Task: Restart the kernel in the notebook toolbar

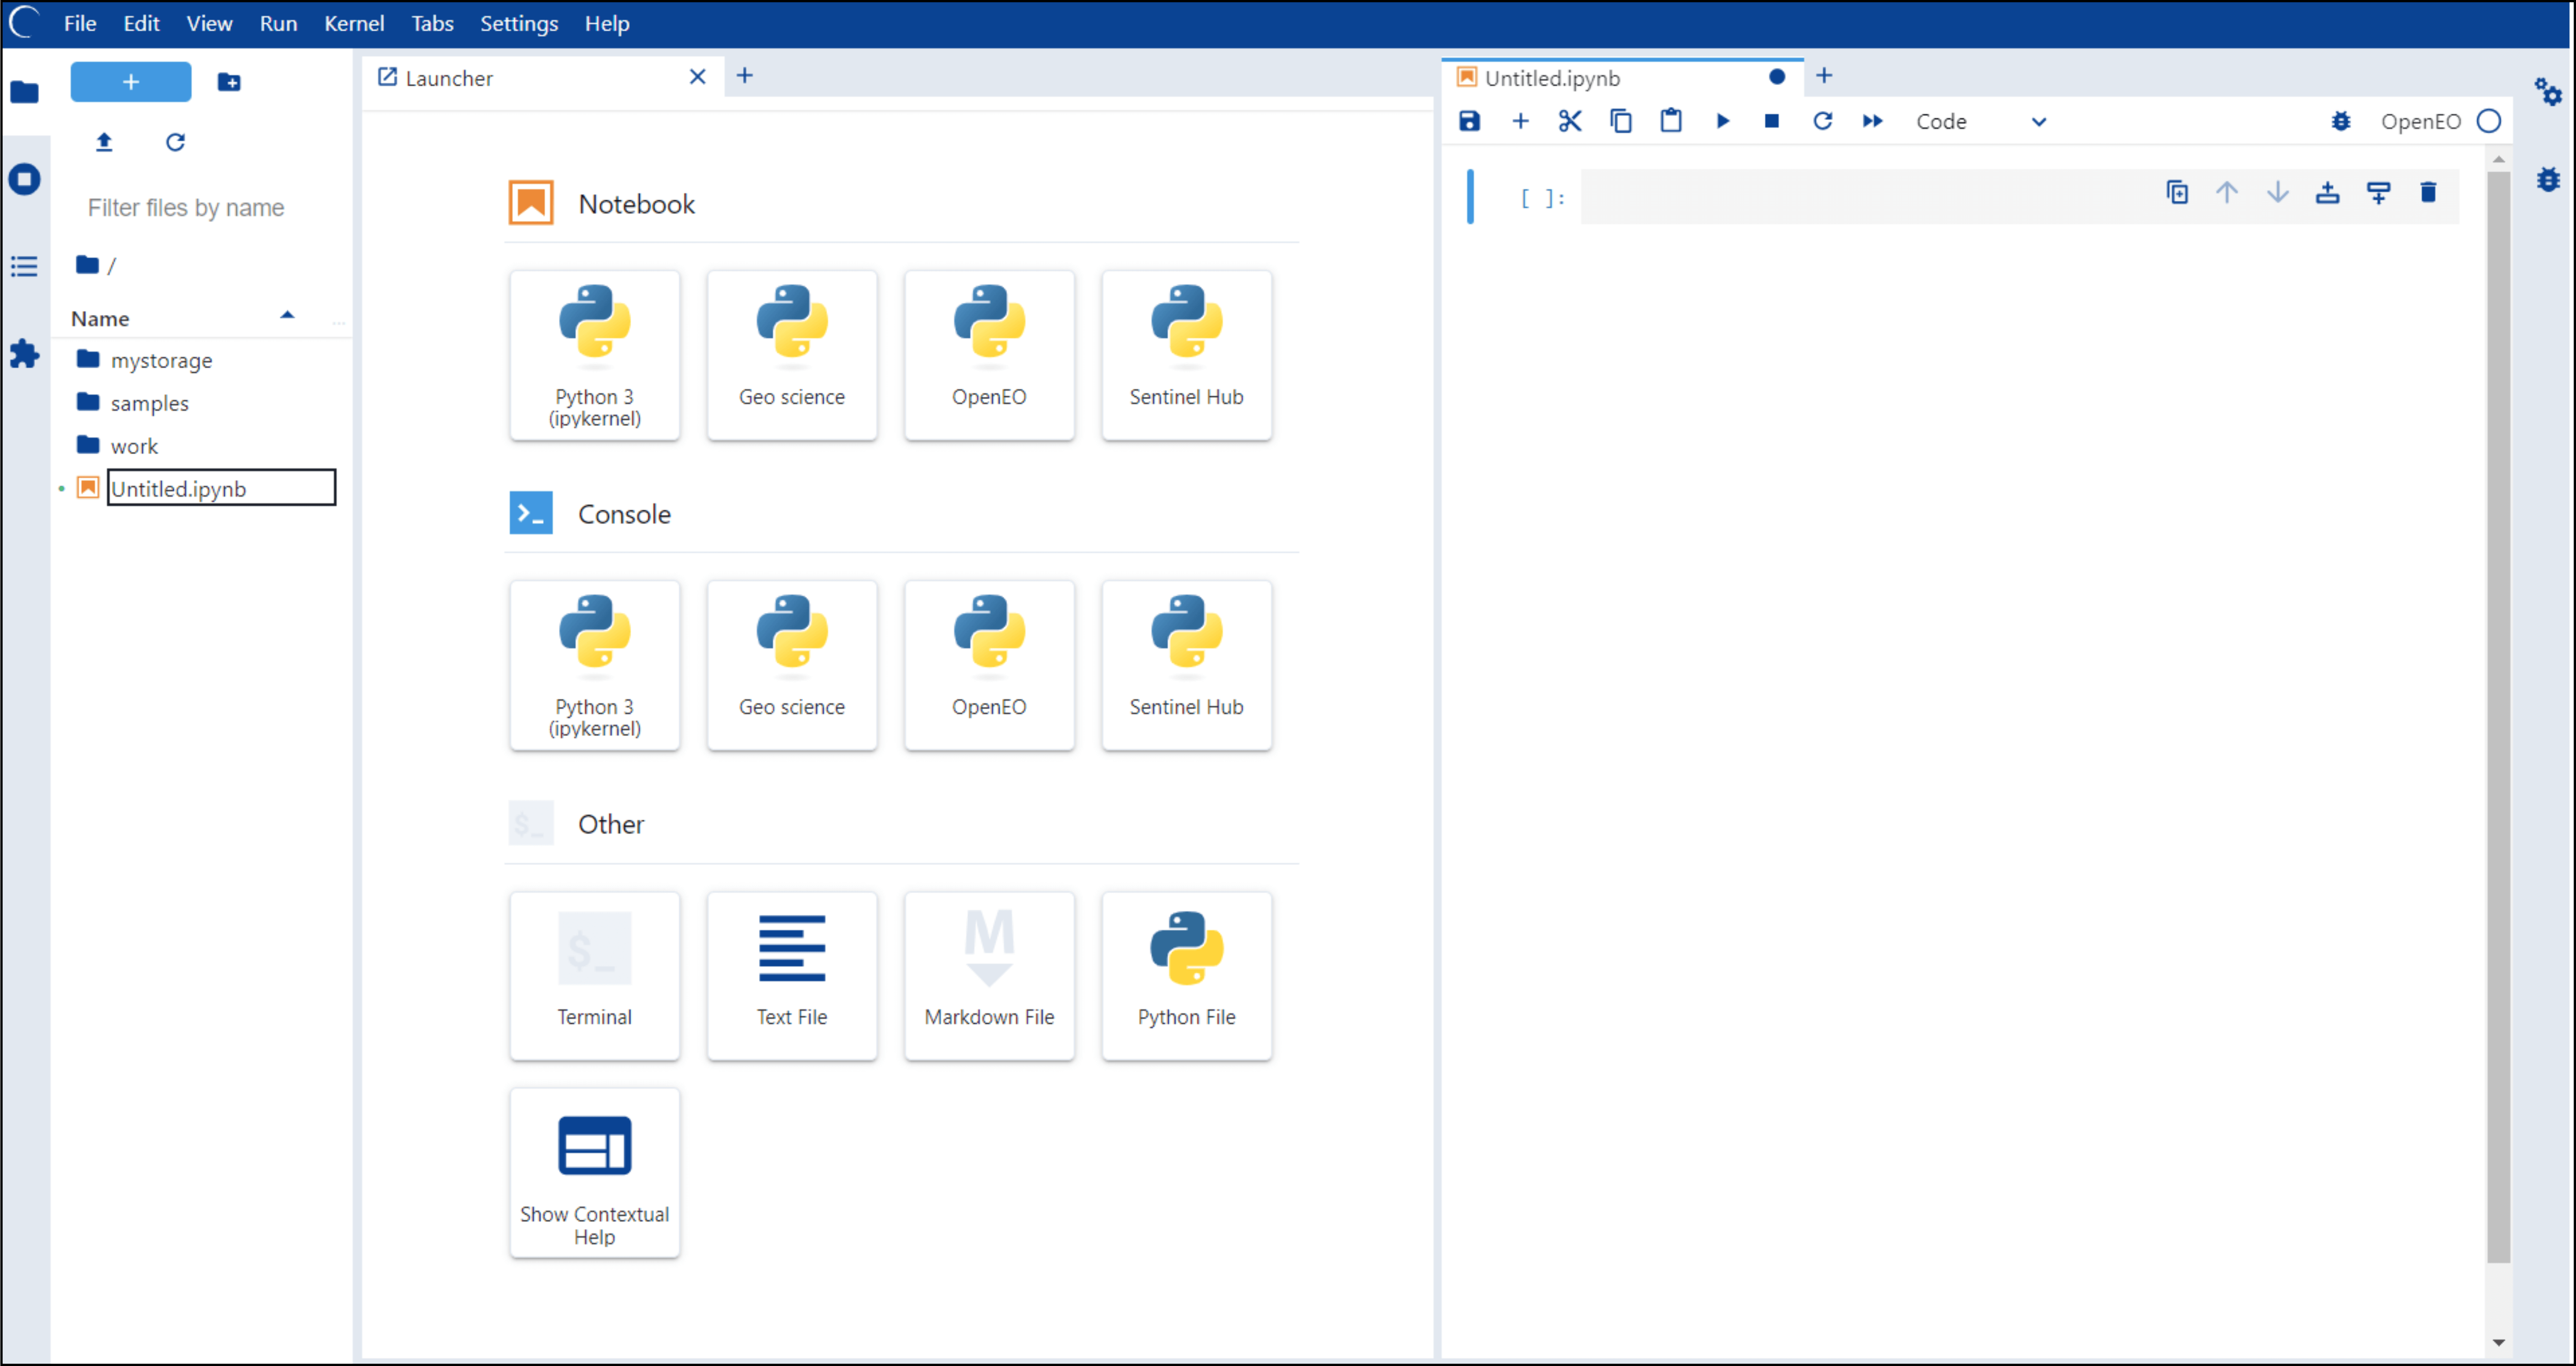Action: (1823, 121)
